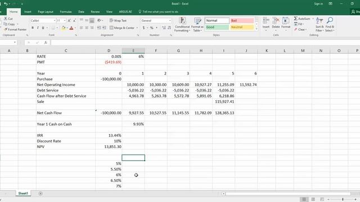Click the Increase Decimal icon
The height and width of the screenshot is (202, 360).
coord(164,27)
